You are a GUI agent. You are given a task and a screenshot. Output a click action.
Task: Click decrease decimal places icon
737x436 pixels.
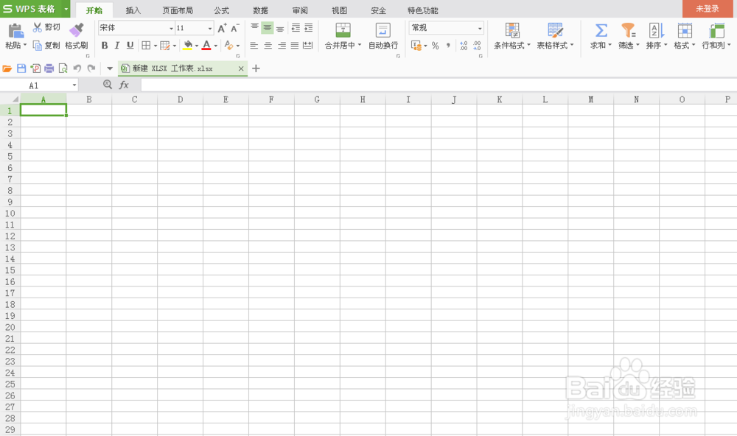(x=477, y=45)
